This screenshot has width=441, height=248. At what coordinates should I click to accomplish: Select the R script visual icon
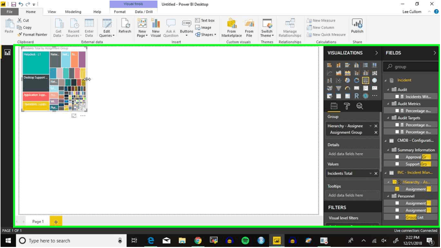[356, 96]
